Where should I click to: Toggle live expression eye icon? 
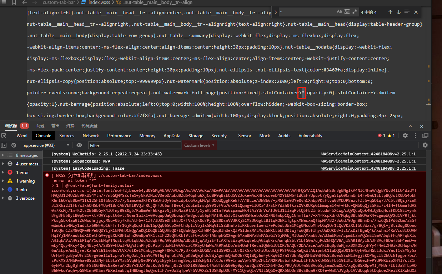[79, 145]
